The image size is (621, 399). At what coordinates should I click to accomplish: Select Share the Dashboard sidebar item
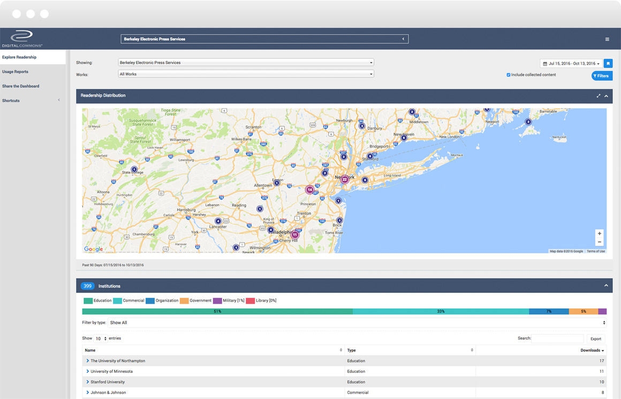point(20,86)
